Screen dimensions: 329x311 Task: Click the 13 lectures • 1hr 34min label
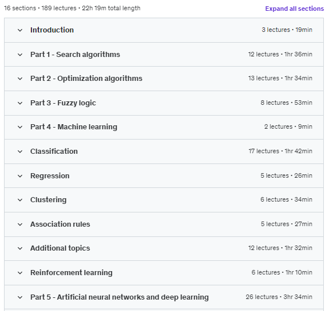tap(280, 78)
